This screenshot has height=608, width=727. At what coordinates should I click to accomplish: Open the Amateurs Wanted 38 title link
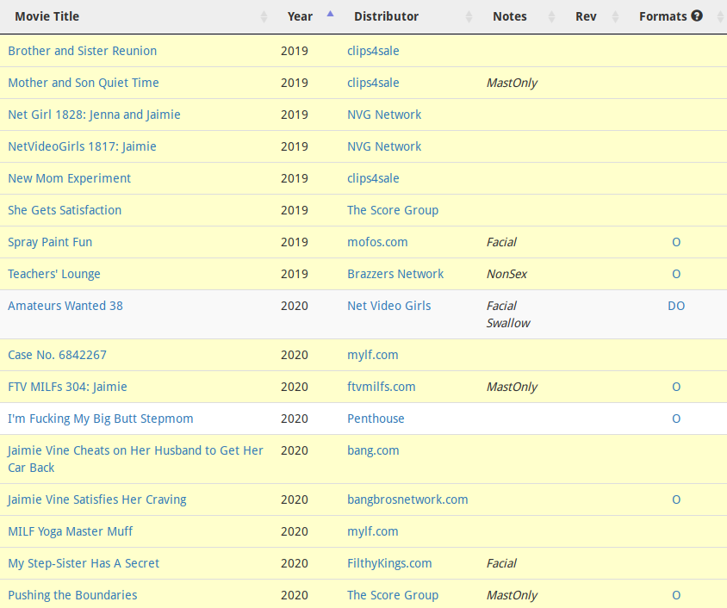(65, 306)
